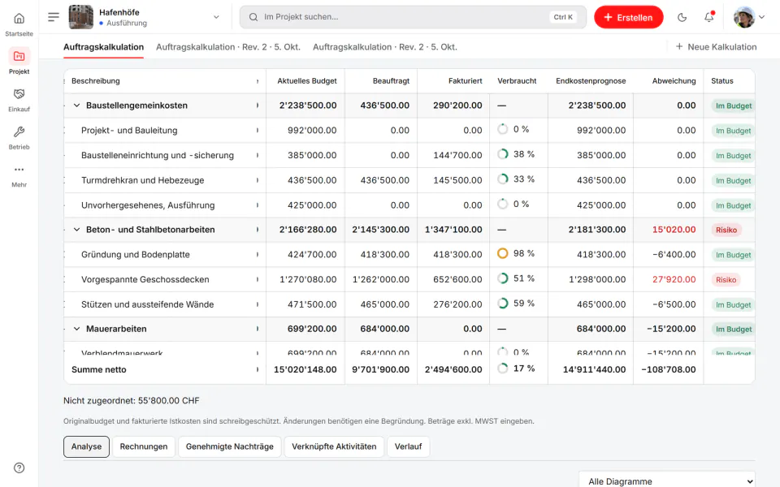
Task: Open row arrow for Turmdrehkran und Hebezeuge
Action: [x=258, y=180]
